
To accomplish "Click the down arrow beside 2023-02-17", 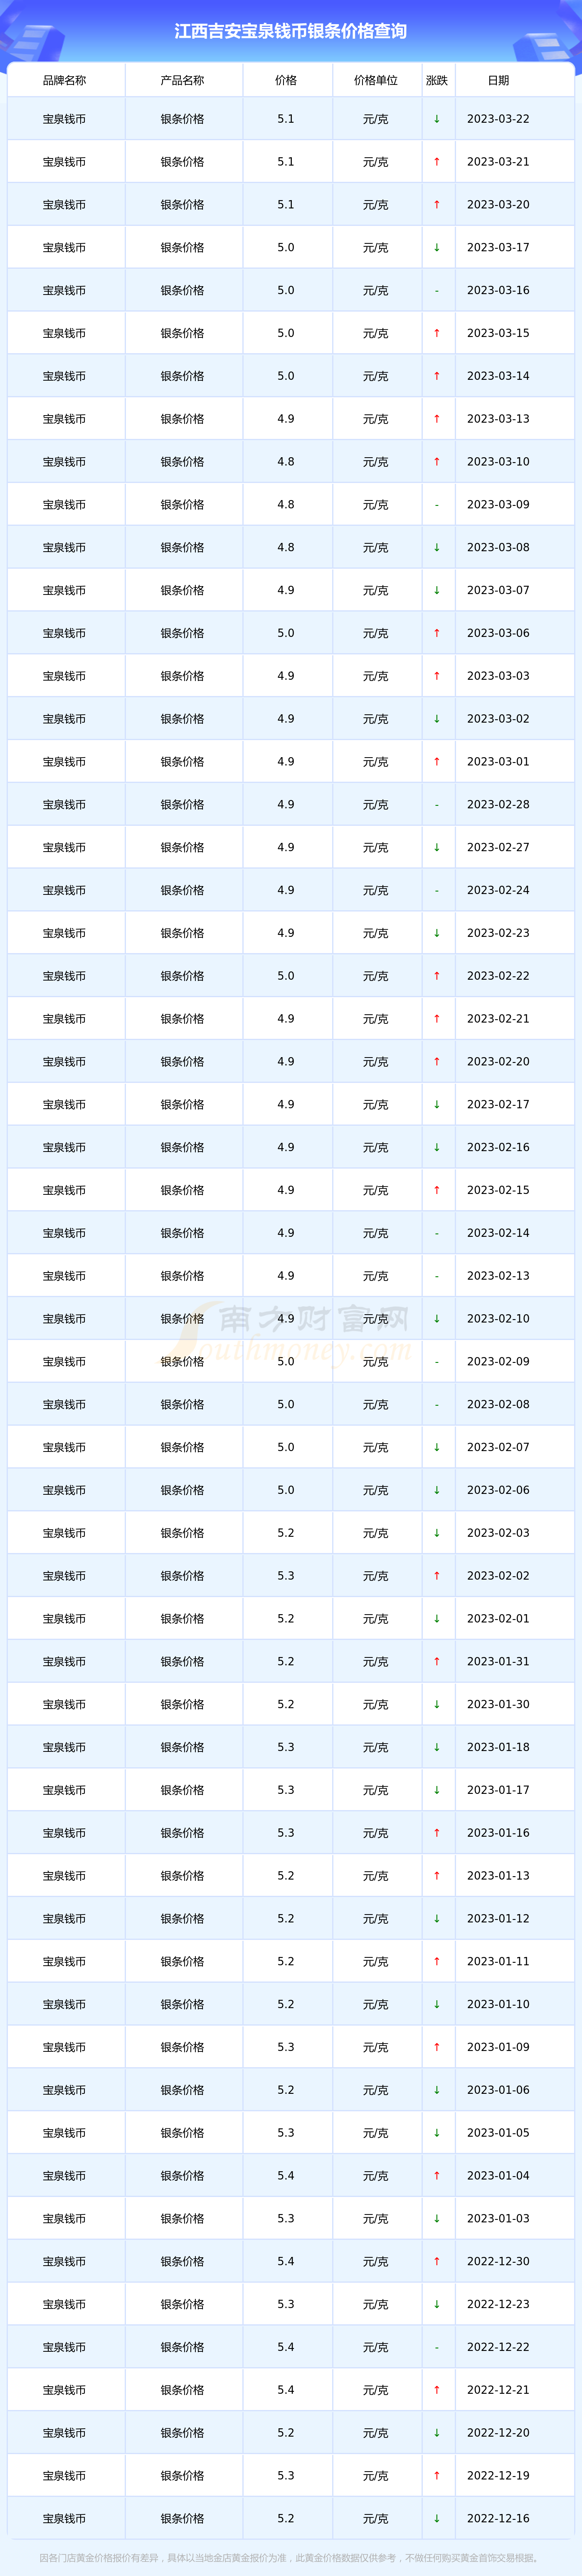I will pos(437,1105).
